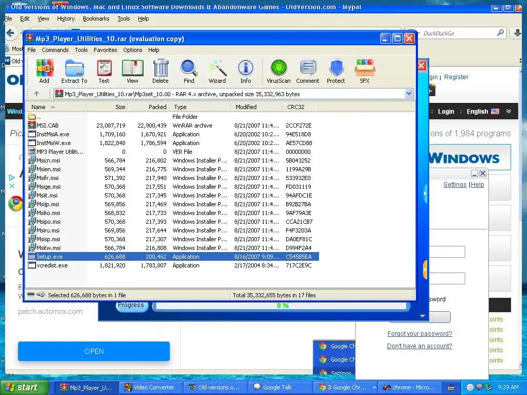Click the vcredist.exe file icon
Screen dimensions: 527x395
pyautogui.click(x=32, y=265)
